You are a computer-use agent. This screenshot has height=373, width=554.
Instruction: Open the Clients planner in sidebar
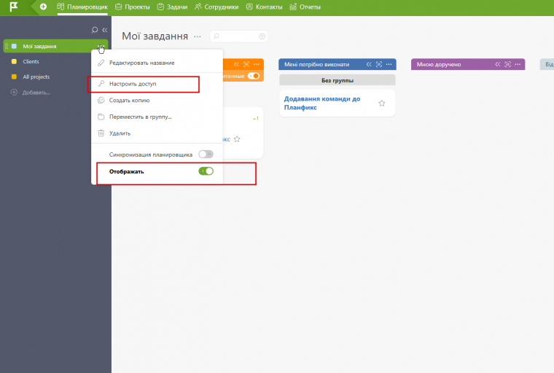pos(31,61)
